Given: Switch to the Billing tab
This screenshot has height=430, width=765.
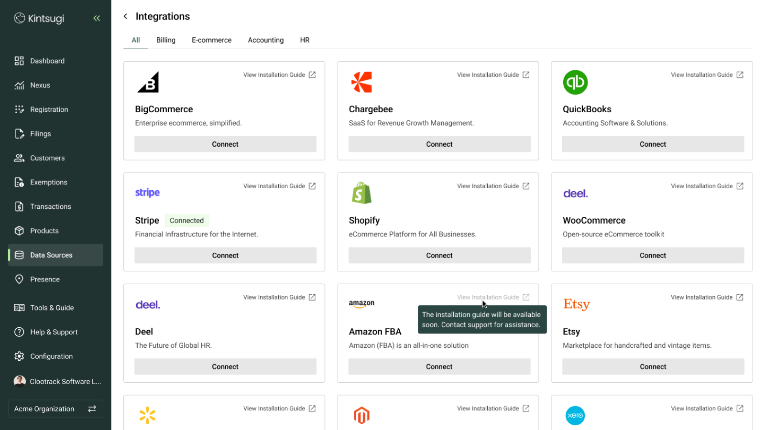Looking at the screenshot, I should pos(166,40).
